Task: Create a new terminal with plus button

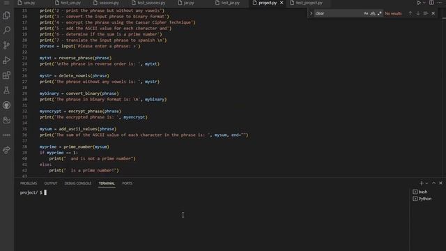Action: [x=422, y=183]
